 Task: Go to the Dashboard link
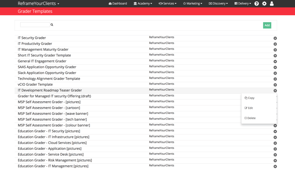118,3
